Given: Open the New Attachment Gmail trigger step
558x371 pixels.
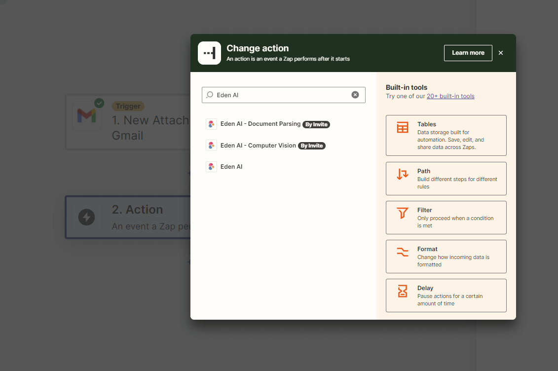Looking at the screenshot, I should coord(128,122).
